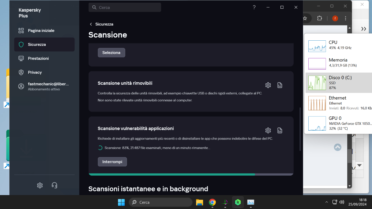Screen dimensions: 372x209
Task: Click the Chrome extensions puzzle icon
Action: [320, 18]
